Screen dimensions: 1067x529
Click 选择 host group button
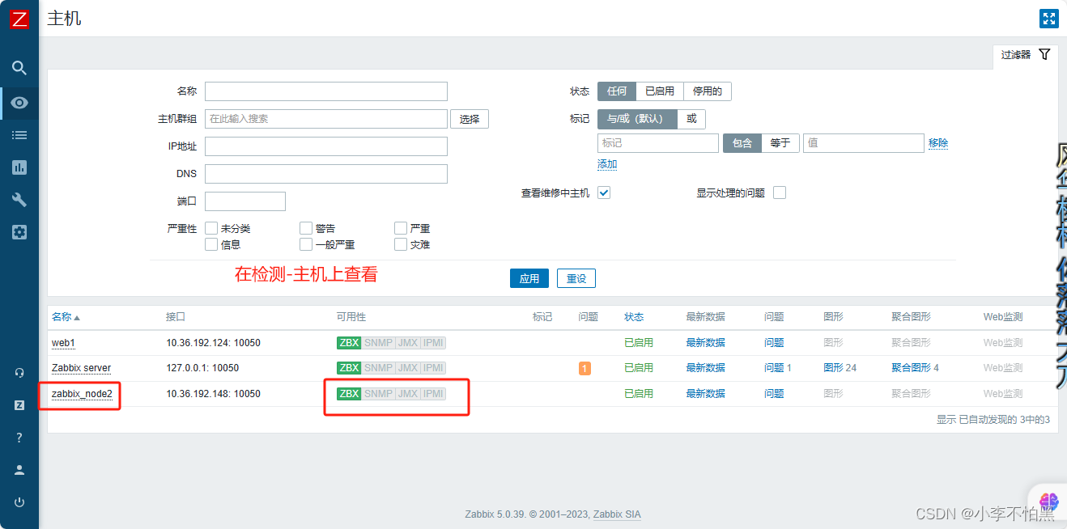470,119
